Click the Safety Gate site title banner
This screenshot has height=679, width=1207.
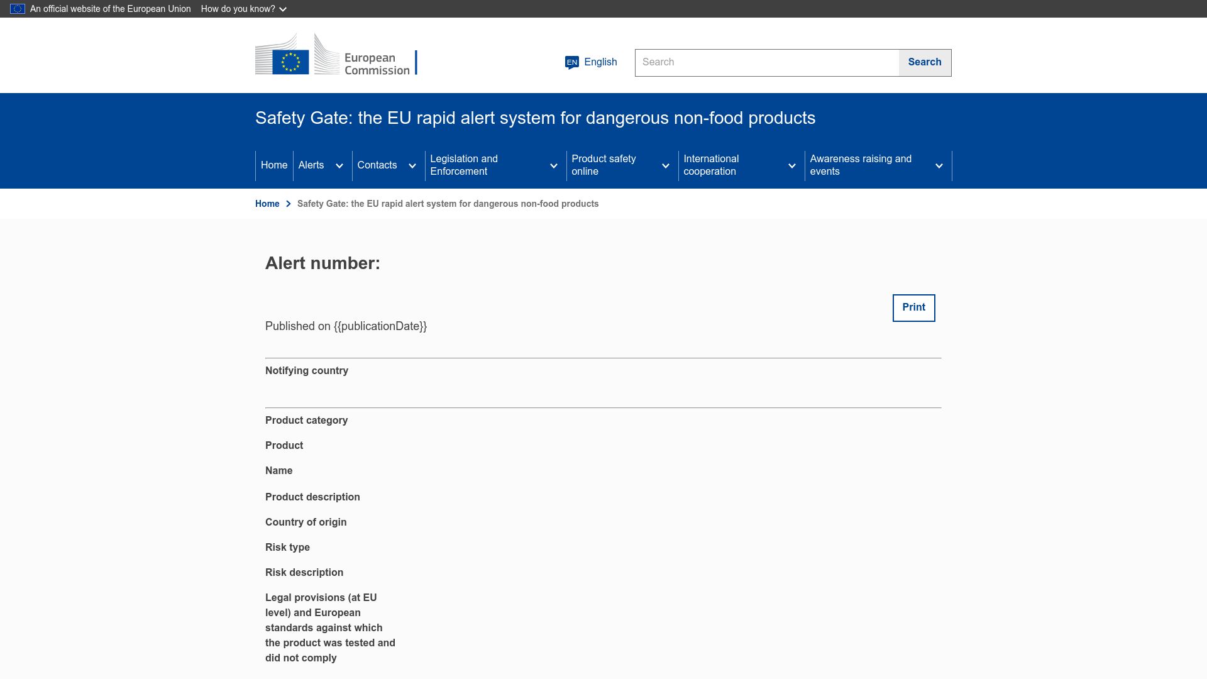(x=535, y=118)
